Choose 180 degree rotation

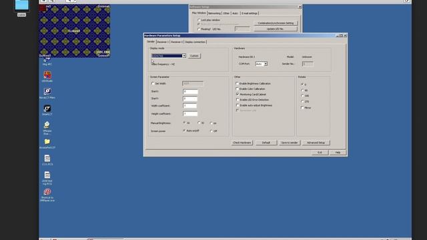coord(302,96)
